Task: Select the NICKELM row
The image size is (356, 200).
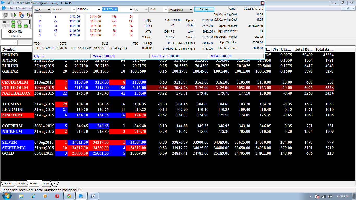Action: click(167, 132)
